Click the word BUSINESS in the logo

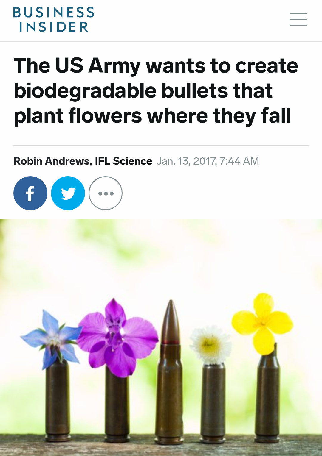coord(54,12)
